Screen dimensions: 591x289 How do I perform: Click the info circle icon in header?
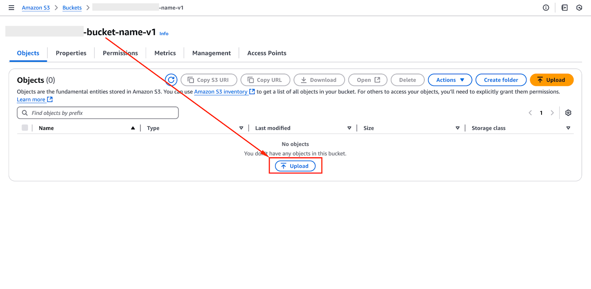tap(546, 8)
